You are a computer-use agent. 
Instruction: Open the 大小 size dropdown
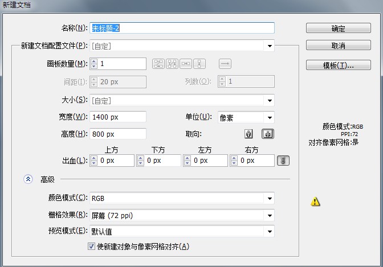tap(269, 101)
